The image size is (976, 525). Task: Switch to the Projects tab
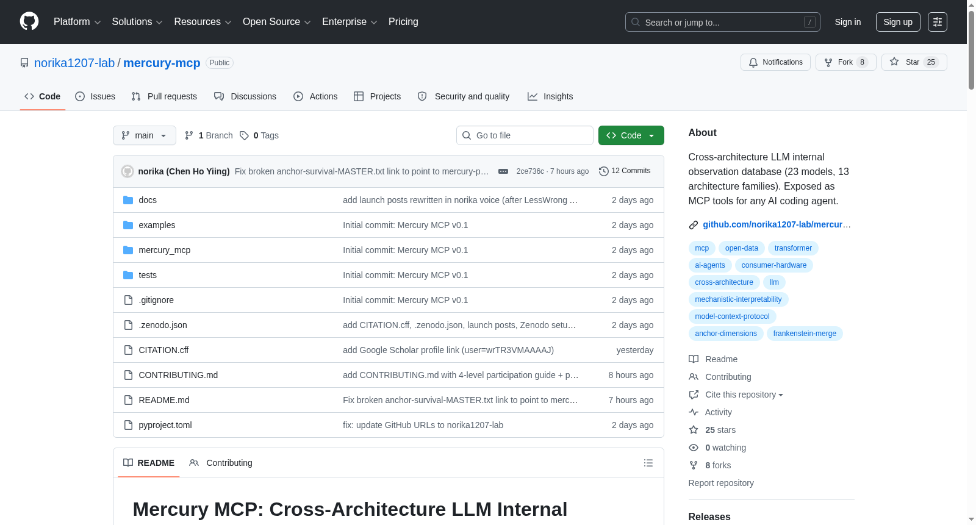tap(378, 96)
